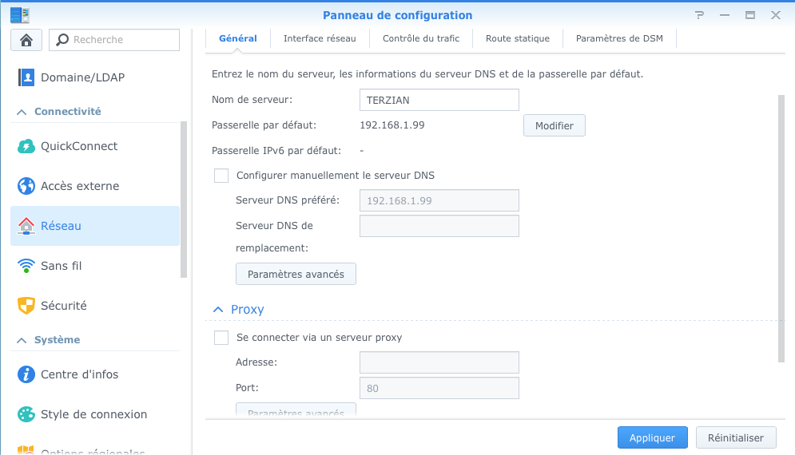Click the Appliquer button
This screenshot has height=455, width=795.
click(652, 437)
